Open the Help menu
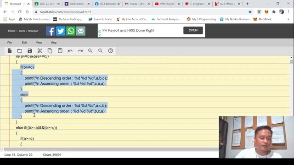294x165 pixels. coord(54,43)
